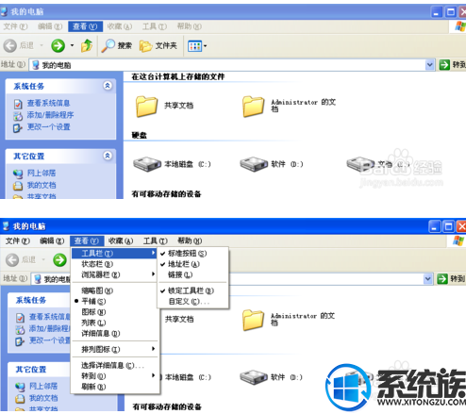466x414 pixels.
Task: Click 我的文档 icon in lower window sidebar
Action: click(20, 399)
